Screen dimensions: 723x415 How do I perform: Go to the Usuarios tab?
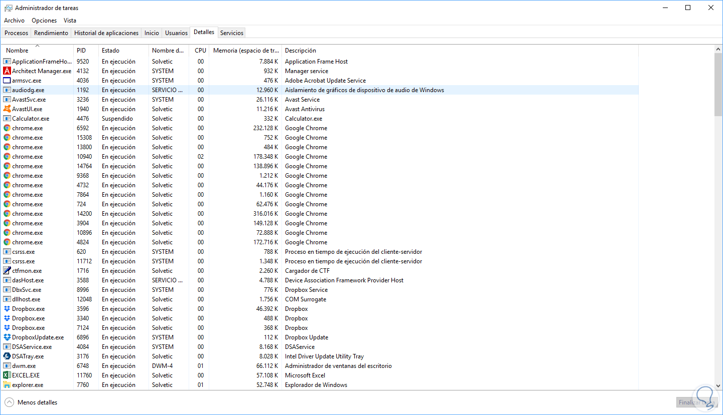tap(176, 33)
